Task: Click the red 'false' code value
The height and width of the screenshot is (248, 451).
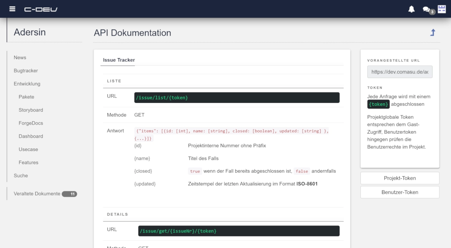Action: 302,171
